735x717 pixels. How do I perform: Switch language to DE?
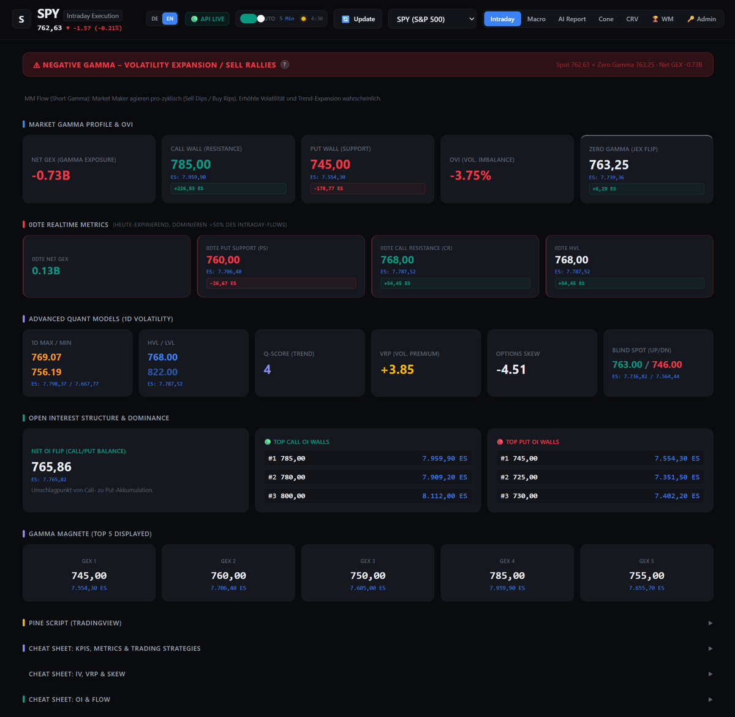click(x=155, y=19)
